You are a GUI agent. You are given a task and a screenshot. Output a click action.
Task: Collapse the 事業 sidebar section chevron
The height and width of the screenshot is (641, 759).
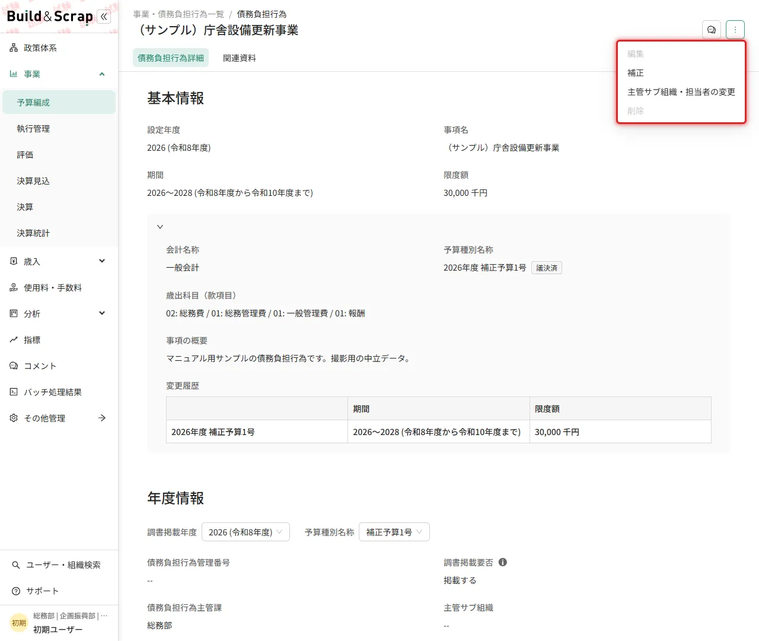[102, 74]
